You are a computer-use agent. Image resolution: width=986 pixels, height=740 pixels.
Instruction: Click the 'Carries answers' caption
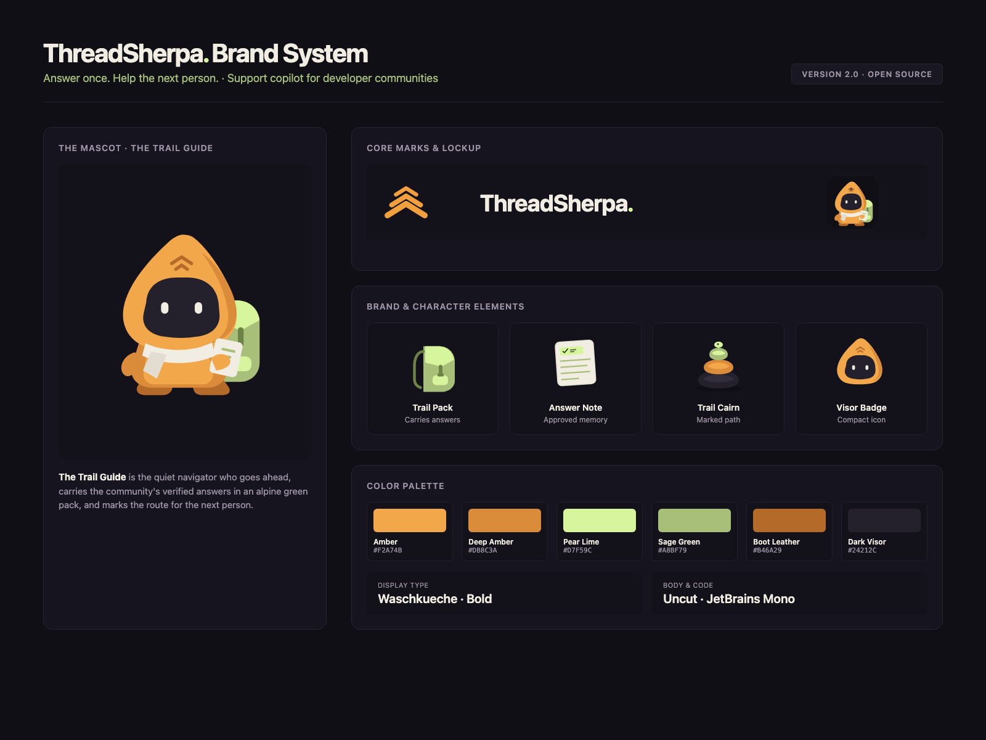click(433, 420)
